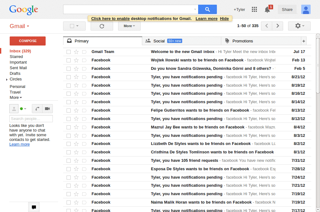Check the checkbox on the Wojtek Ilowski email
The width and height of the screenshot is (320, 212).
click(68, 60)
